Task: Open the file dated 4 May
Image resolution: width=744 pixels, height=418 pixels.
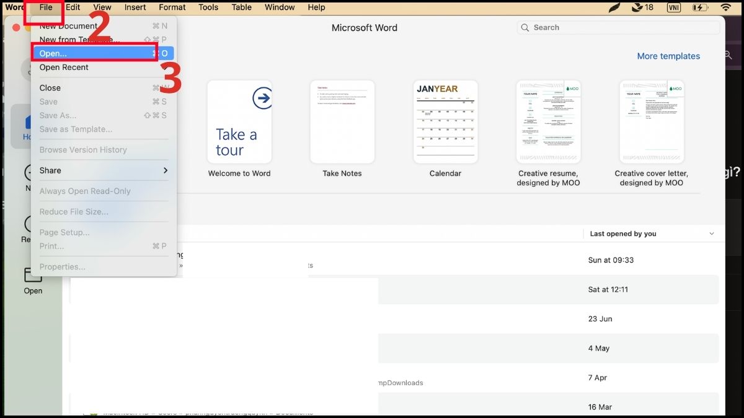Action: [394, 348]
